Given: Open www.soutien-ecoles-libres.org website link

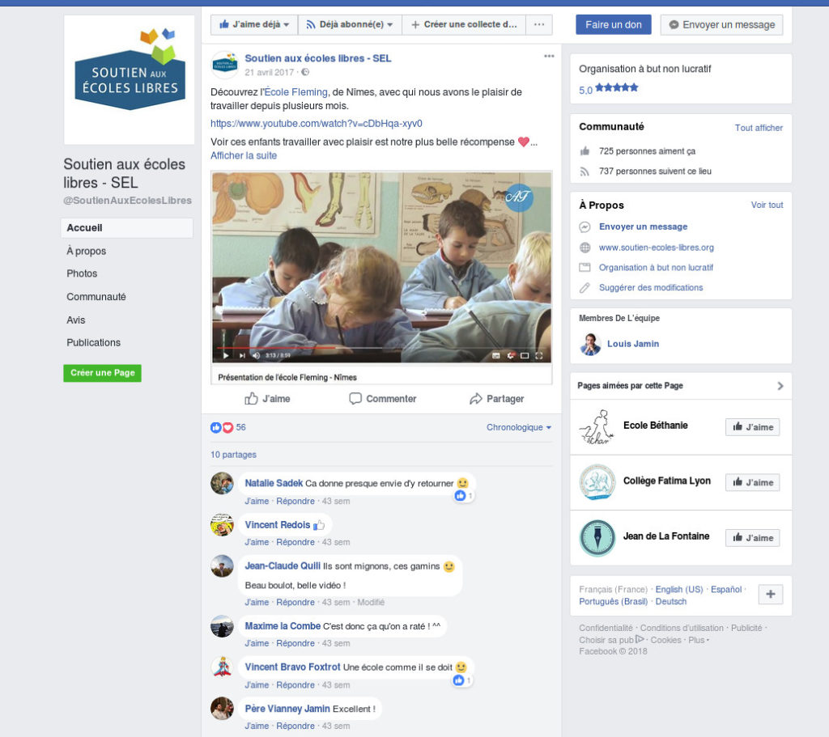Looking at the screenshot, I should pos(656,248).
